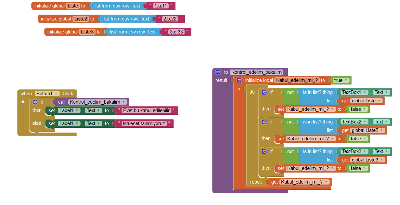400x205 pixels.
Task: Click 'result' label of procedure block
Action: 221,80
